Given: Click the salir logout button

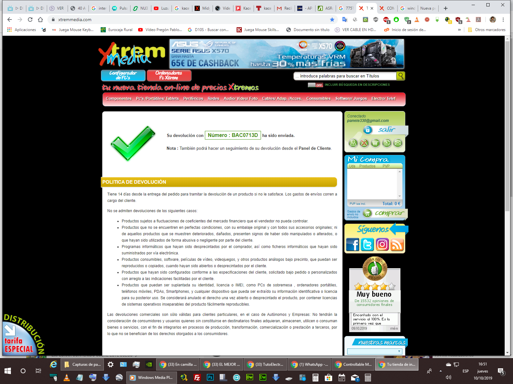Looking at the screenshot, I should coord(386,130).
